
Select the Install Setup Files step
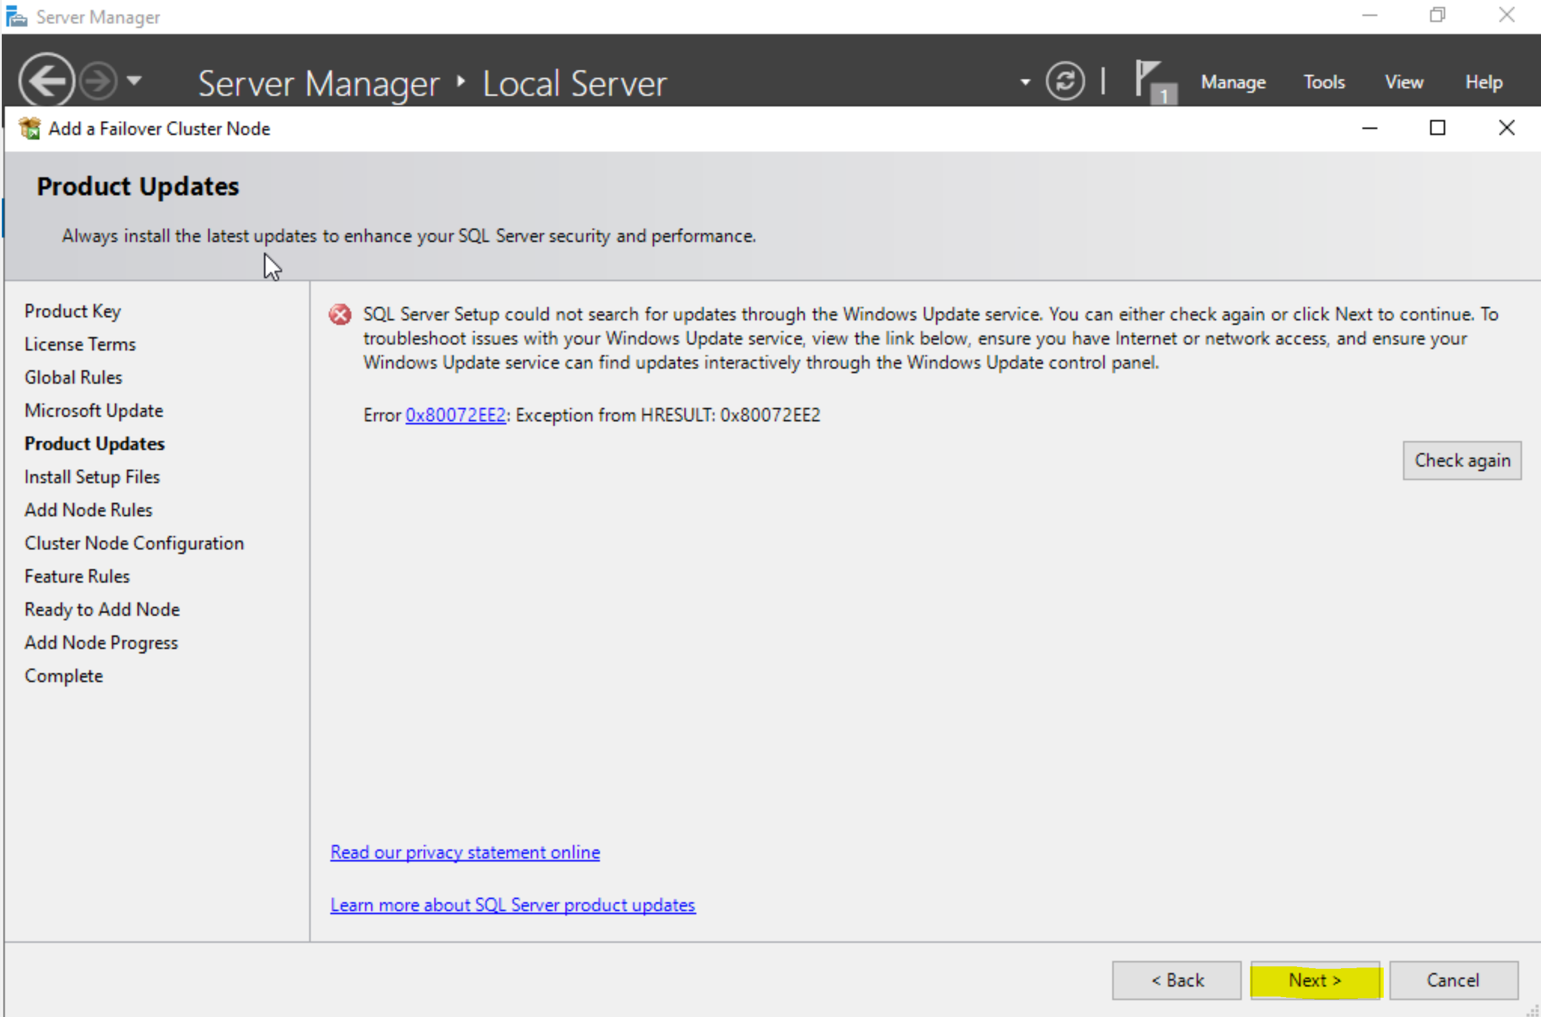tap(92, 477)
